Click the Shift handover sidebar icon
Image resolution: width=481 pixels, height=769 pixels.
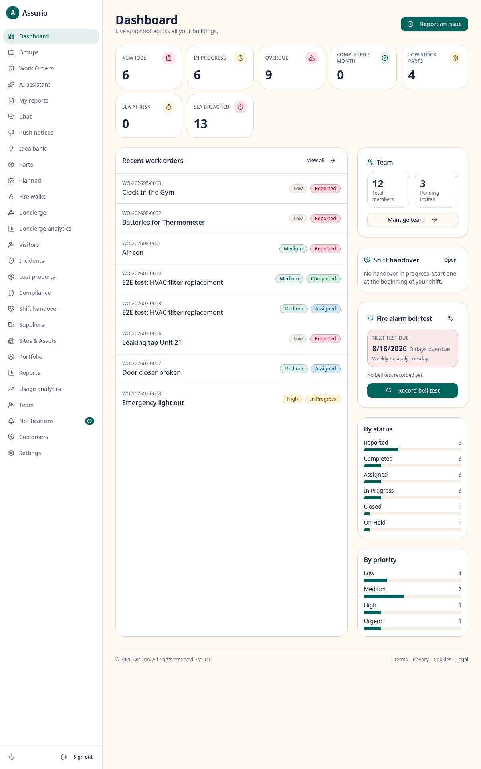coord(11,309)
